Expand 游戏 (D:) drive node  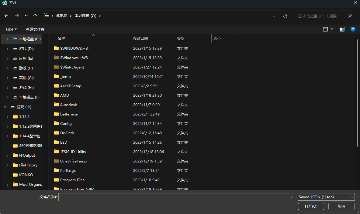pos(7,49)
